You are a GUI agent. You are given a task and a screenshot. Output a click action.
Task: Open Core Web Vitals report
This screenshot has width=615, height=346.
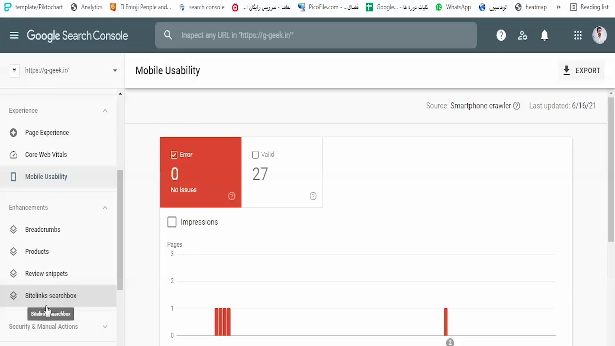pyautogui.click(x=46, y=155)
